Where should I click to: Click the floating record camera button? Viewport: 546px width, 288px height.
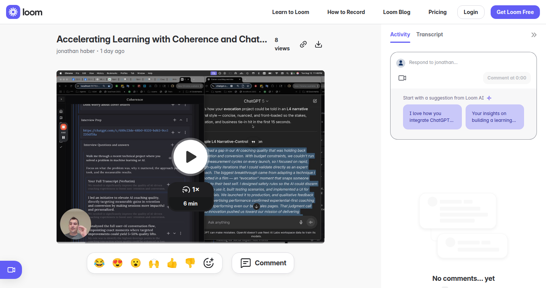[x=11, y=270]
